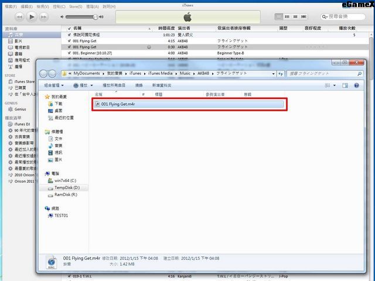The height and width of the screenshot is (281, 375).
Task: Click the maximum volume speaker icon
Action: 101,17
